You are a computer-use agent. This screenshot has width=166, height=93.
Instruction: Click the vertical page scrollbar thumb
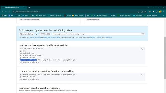click(165, 58)
